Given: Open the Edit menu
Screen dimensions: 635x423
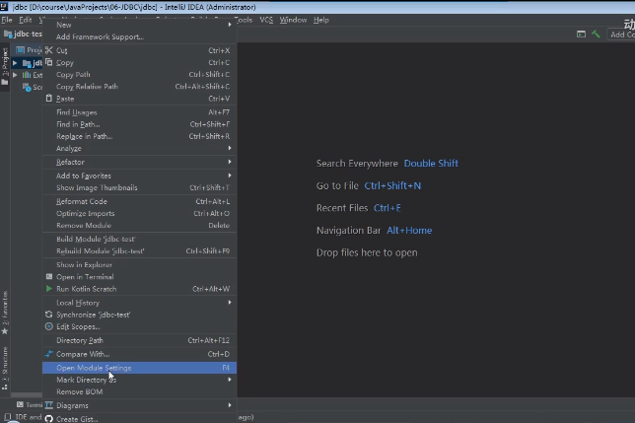Looking at the screenshot, I should (x=25, y=20).
